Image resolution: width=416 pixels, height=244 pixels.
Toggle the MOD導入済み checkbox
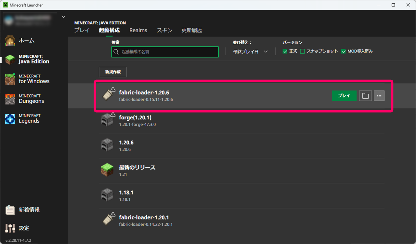[343, 51]
